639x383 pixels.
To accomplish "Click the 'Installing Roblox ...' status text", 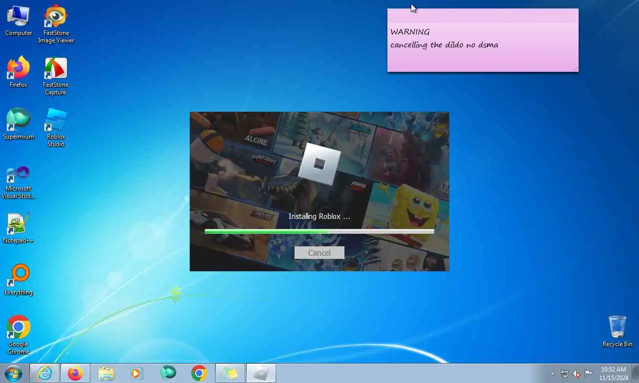I will click(x=319, y=216).
